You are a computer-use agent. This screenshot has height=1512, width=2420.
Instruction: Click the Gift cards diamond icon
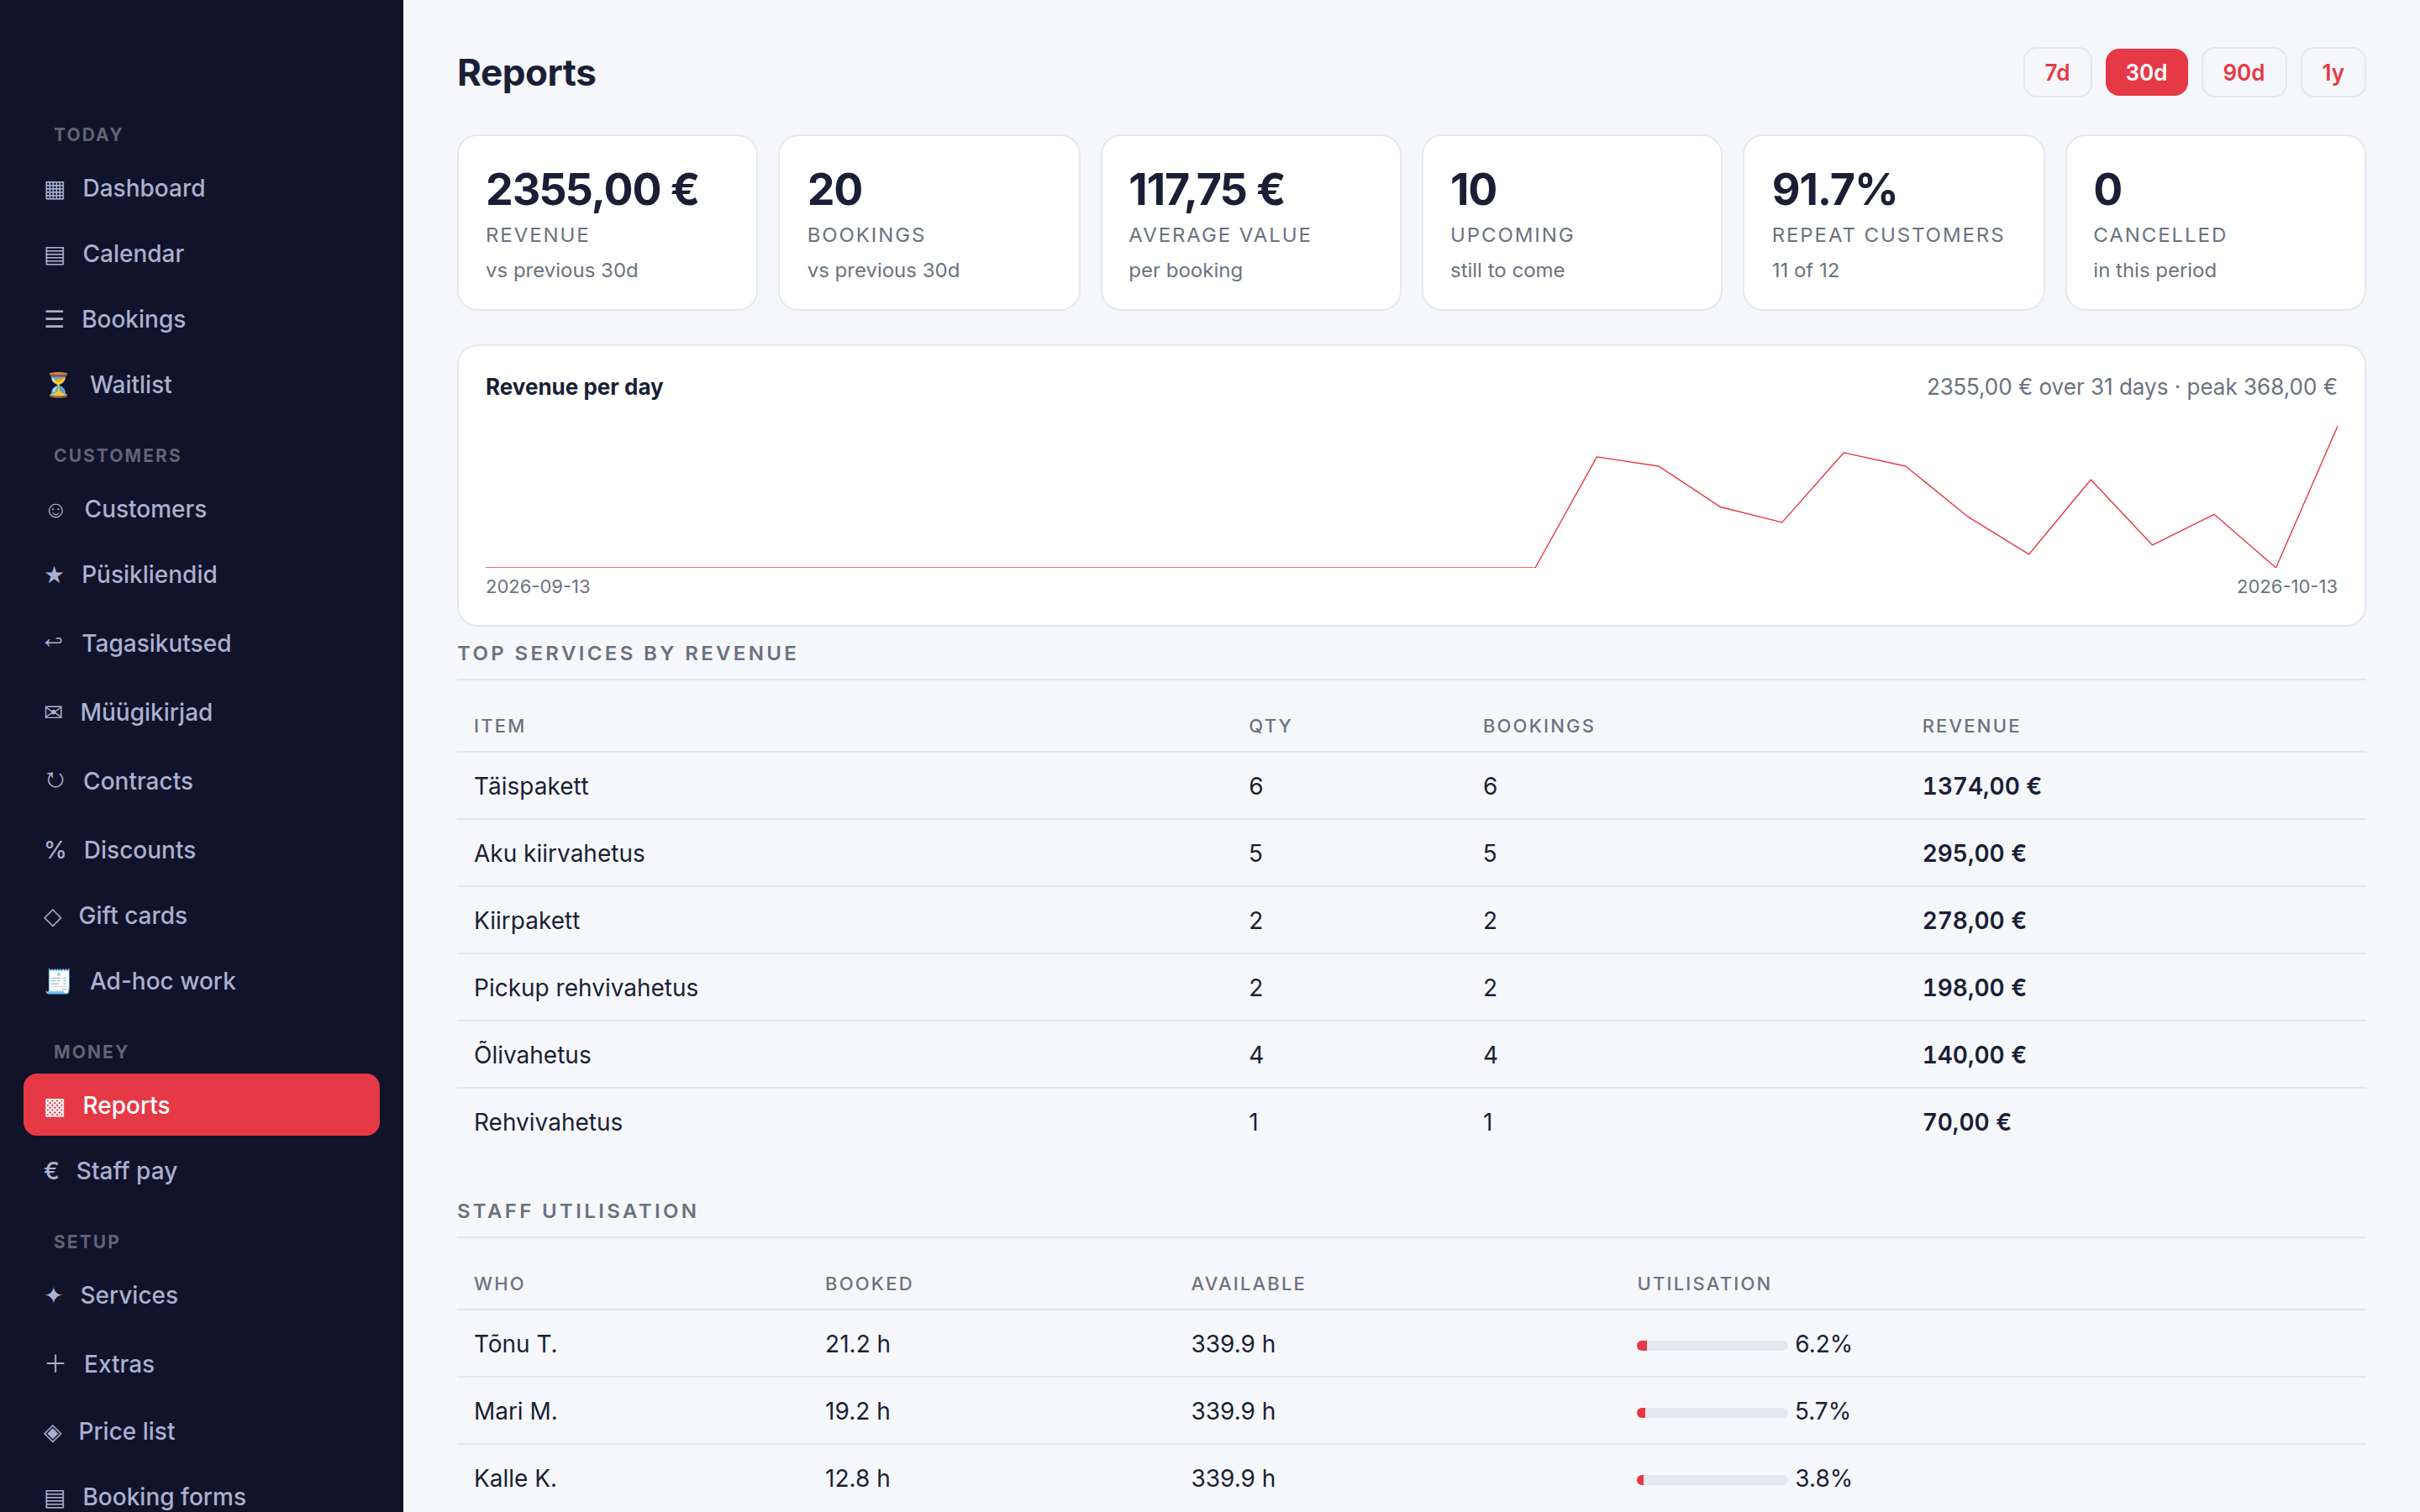tap(53, 916)
